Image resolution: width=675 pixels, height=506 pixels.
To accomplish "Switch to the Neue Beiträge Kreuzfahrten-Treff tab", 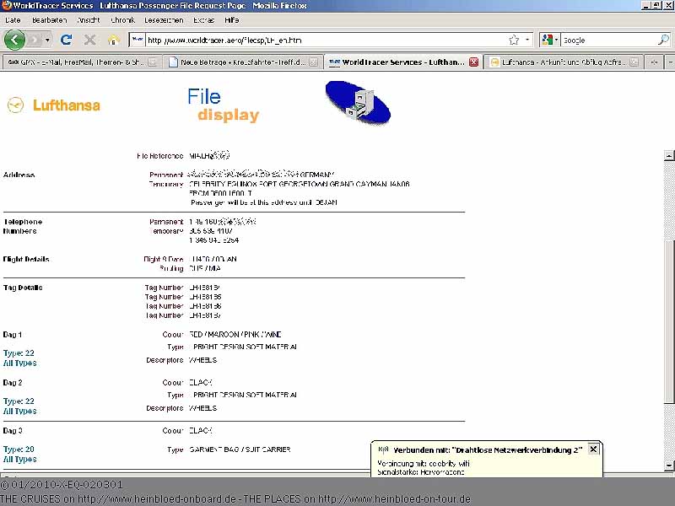I will click(239, 62).
